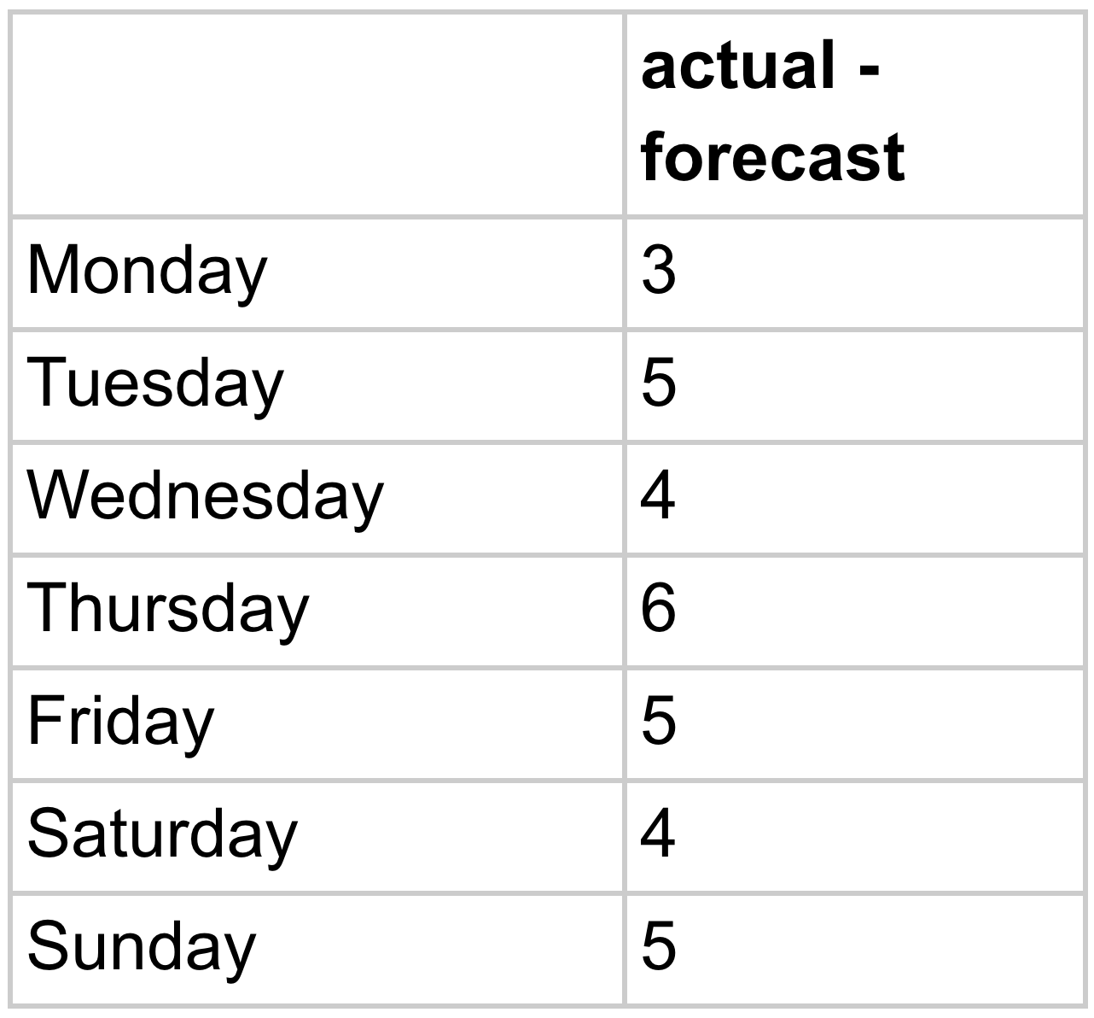1094x1018 pixels.
Task: Click the Wednesday row label
Action: tap(205, 496)
